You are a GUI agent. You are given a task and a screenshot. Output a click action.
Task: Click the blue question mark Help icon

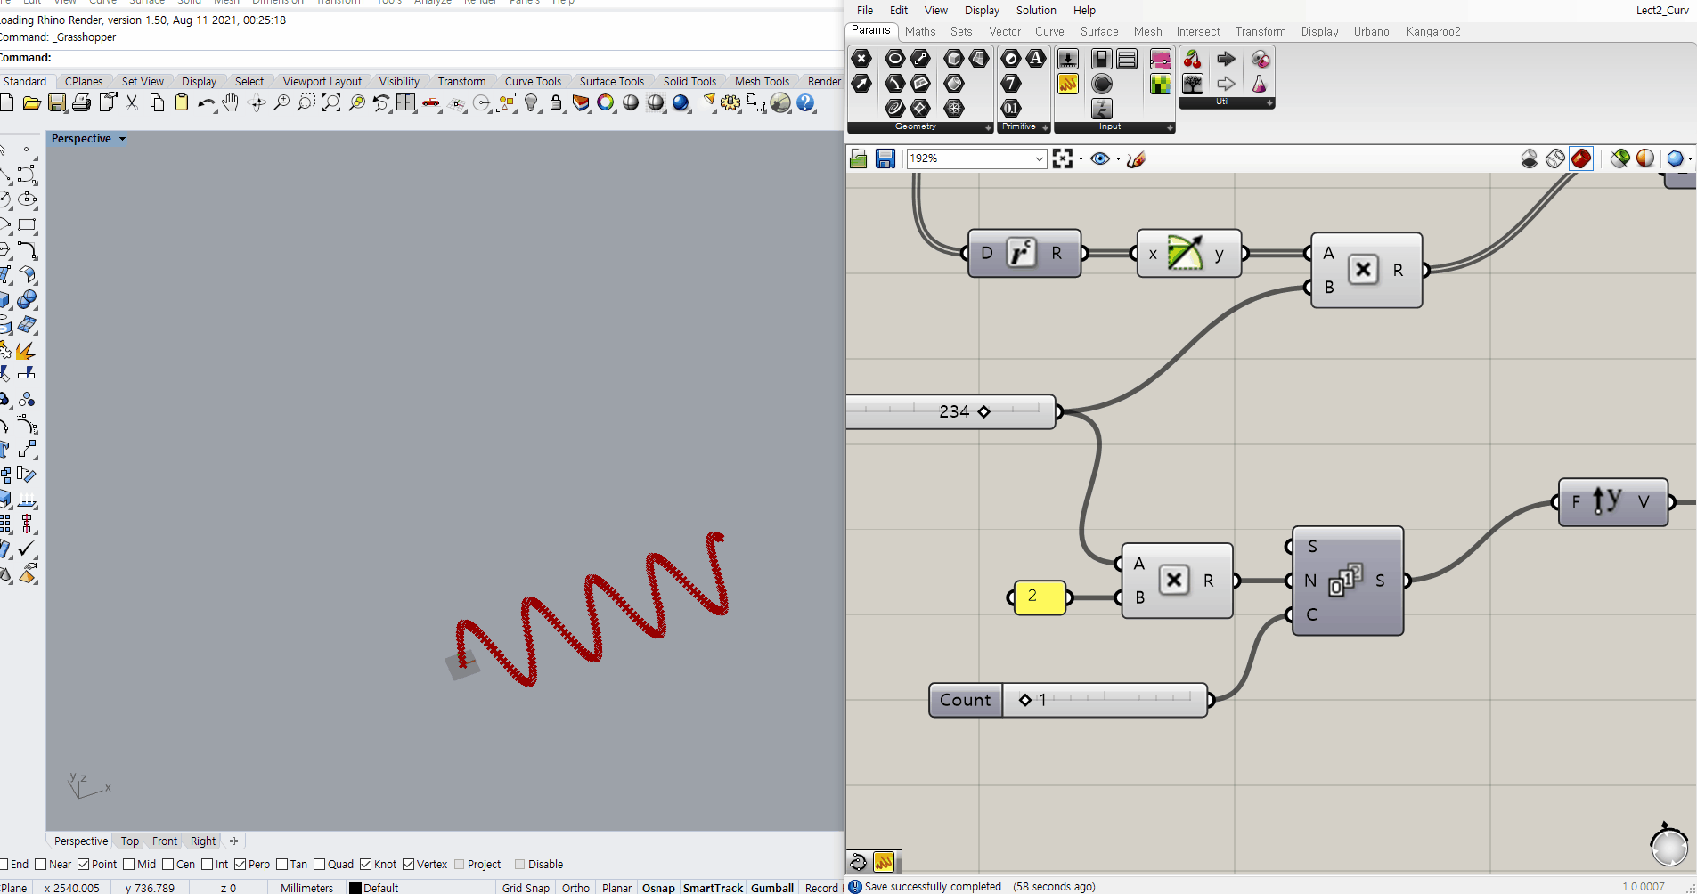(x=806, y=103)
